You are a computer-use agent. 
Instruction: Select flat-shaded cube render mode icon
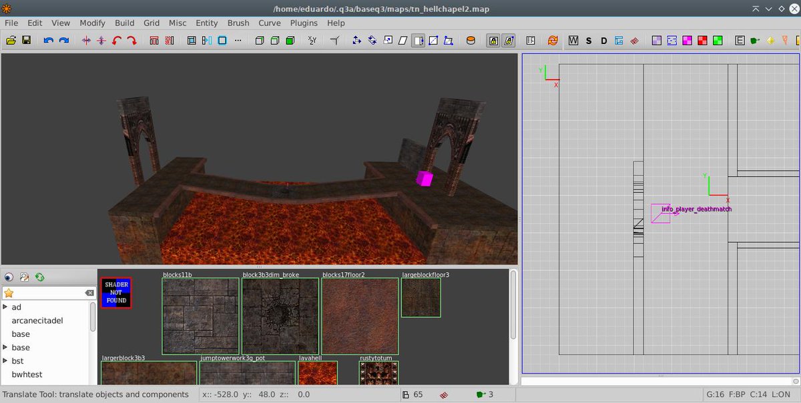coord(275,41)
